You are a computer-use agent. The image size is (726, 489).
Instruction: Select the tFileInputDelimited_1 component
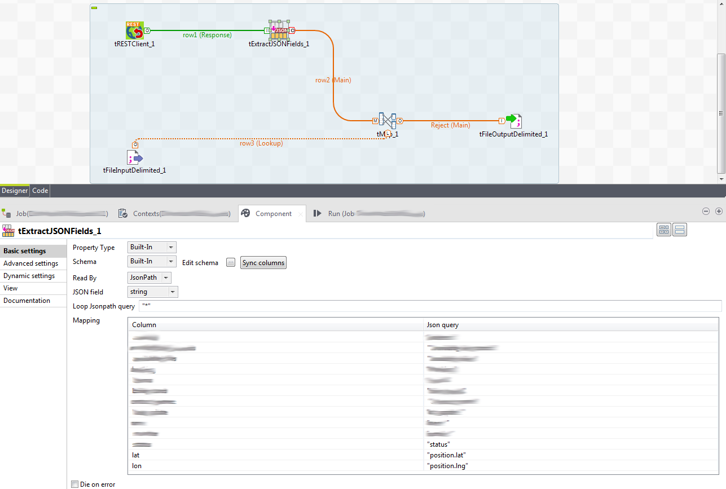[x=134, y=158]
